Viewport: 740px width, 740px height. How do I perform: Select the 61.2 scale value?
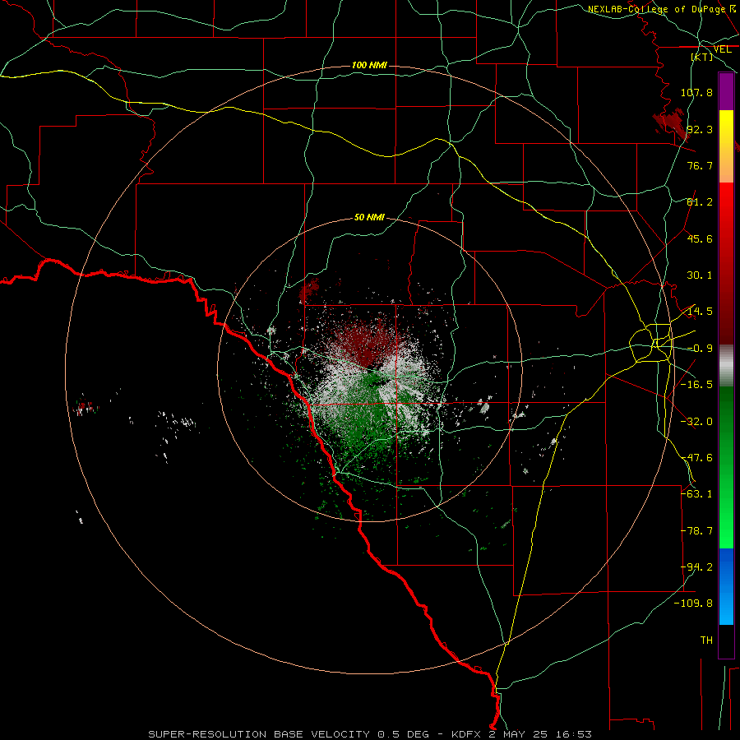pyautogui.click(x=700, y=202)
